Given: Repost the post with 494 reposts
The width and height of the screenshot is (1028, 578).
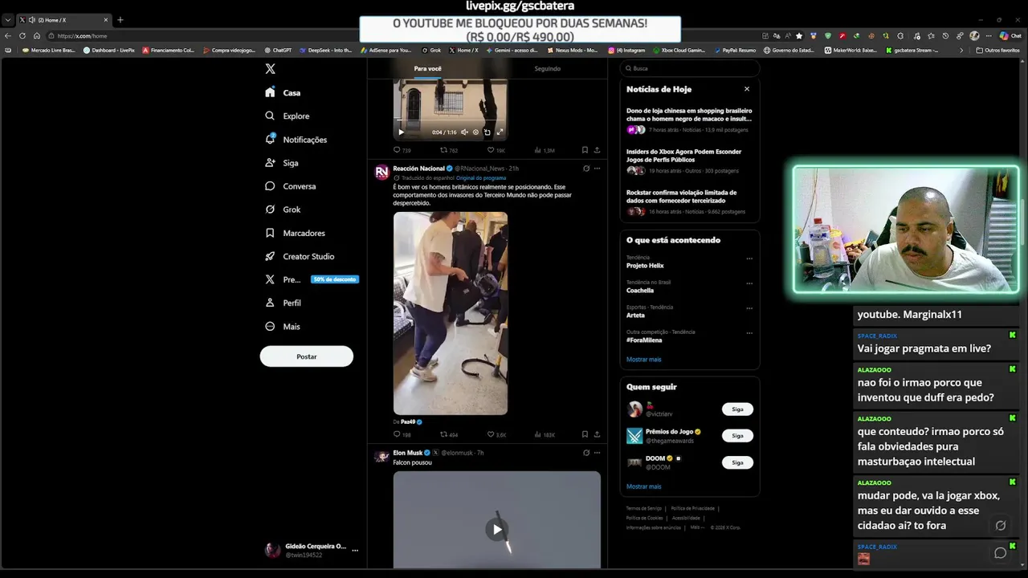Looking at the screenshot, I should pyautogui.click(x=449, y=434).
